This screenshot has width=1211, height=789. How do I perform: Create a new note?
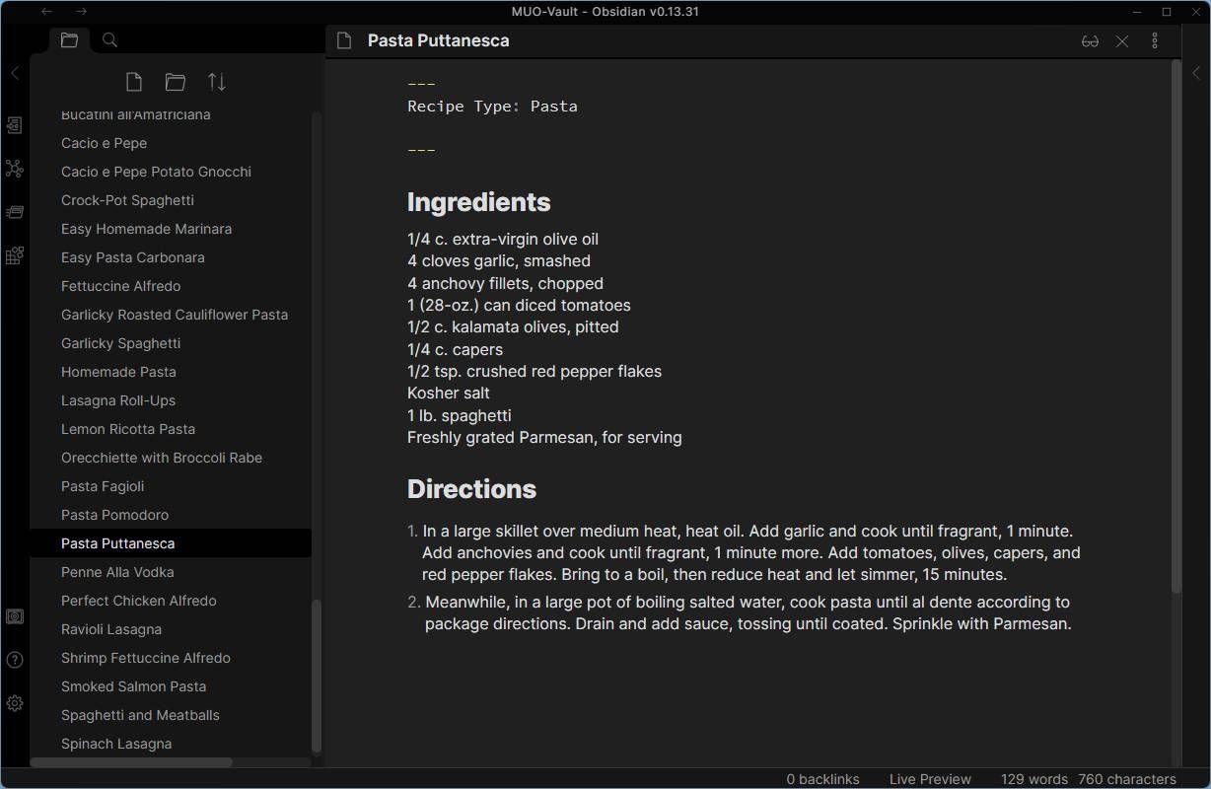click(x=134, y=82)
